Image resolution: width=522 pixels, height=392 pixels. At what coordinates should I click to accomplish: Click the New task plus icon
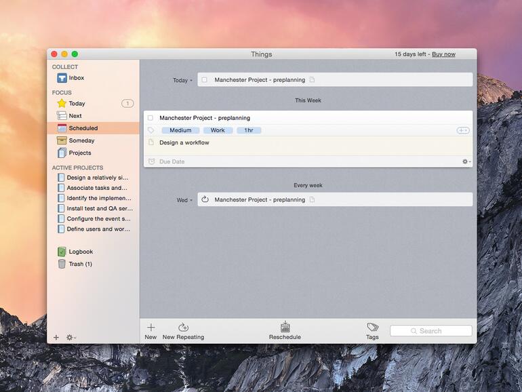tap(150, 328)
